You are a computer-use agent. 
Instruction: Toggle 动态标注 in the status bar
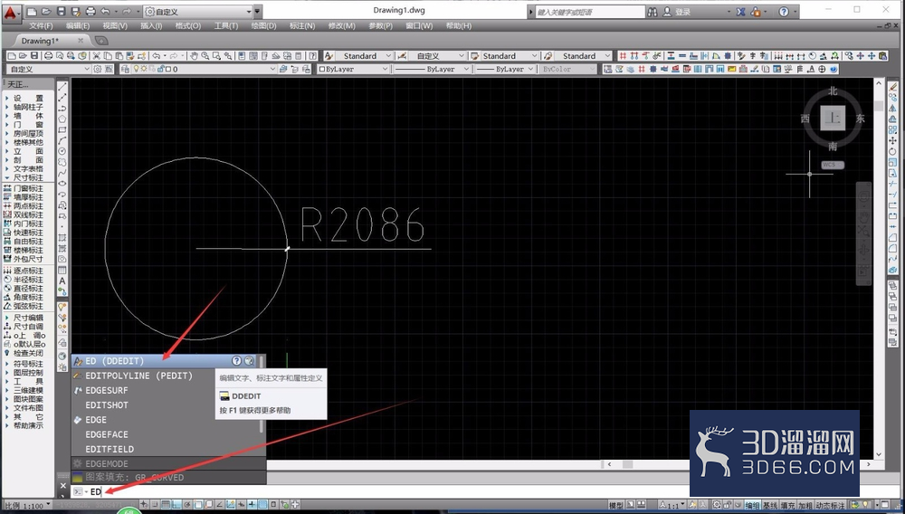(x=830, y=505)
